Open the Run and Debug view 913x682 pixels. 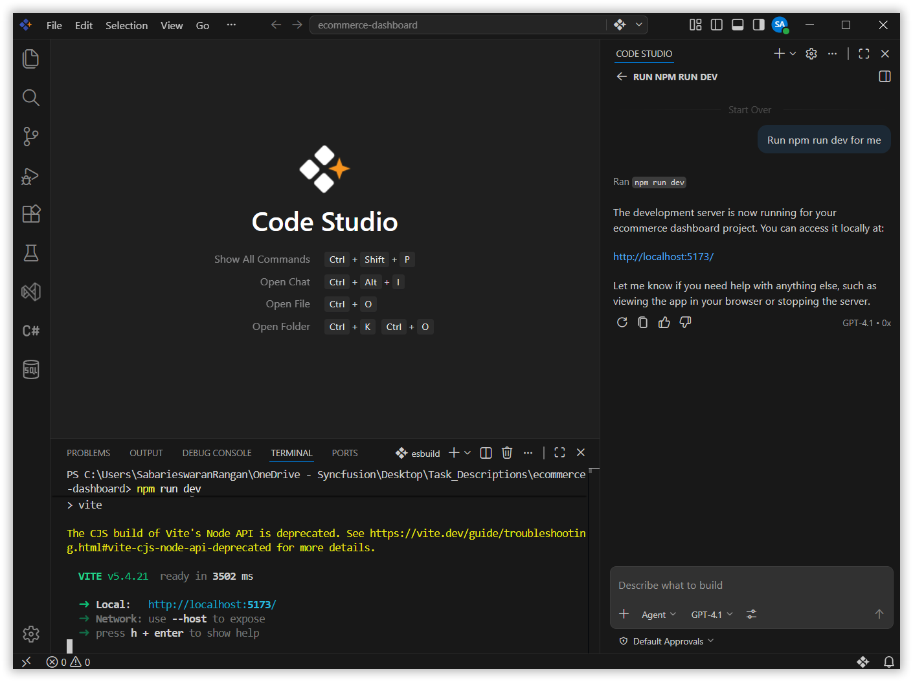pyautogui.click(x=31, y=175)
